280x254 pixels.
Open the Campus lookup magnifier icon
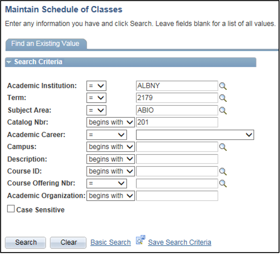223,147
